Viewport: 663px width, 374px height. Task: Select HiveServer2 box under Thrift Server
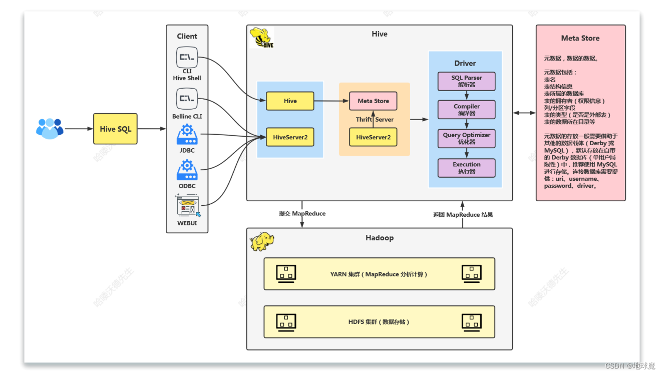[373, 137]
